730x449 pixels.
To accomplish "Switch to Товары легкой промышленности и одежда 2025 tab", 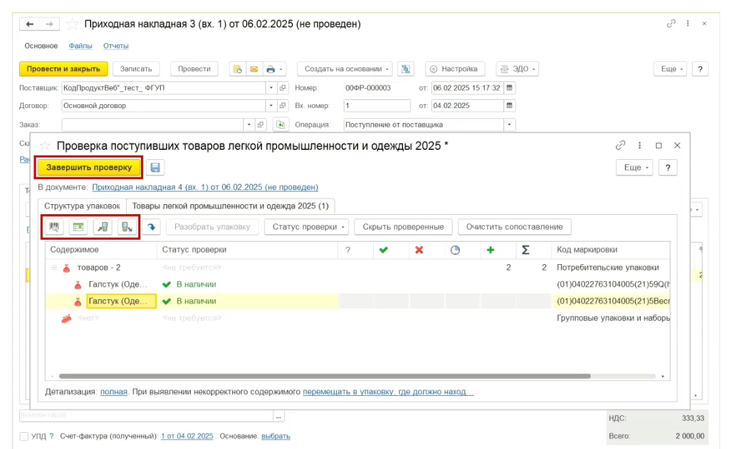I will pos(231,205).
